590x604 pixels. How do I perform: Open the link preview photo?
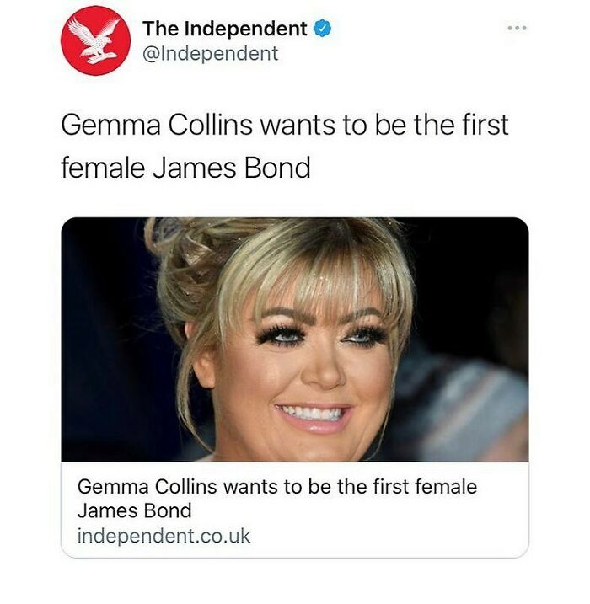click(x=295, y=339)
